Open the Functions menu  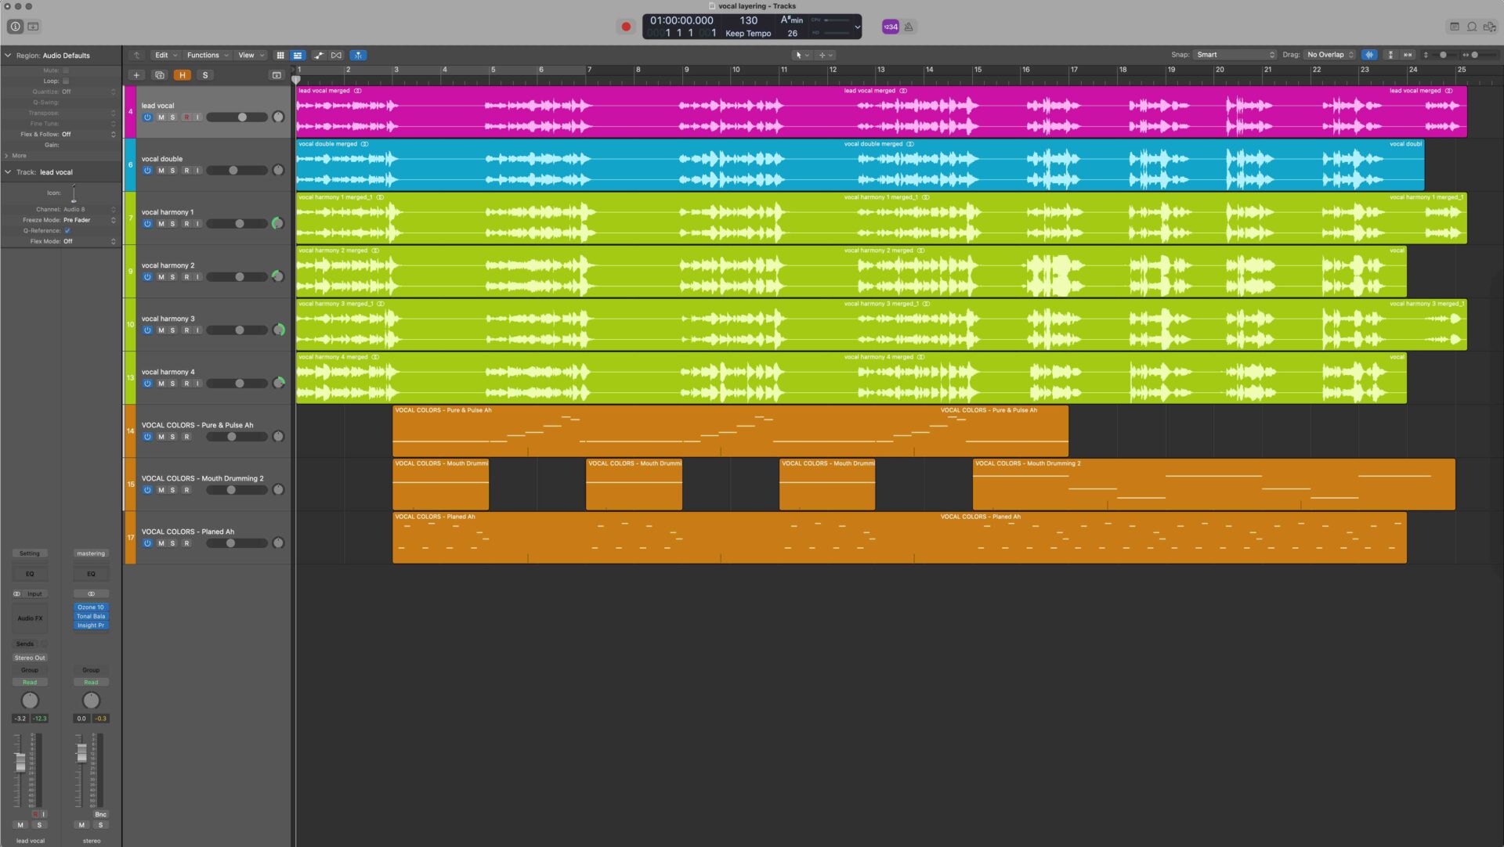[x=204, y=55]
